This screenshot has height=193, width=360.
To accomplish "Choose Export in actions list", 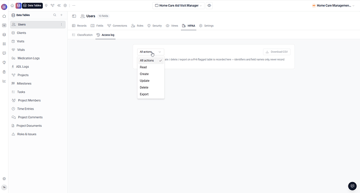I will 151,94.
